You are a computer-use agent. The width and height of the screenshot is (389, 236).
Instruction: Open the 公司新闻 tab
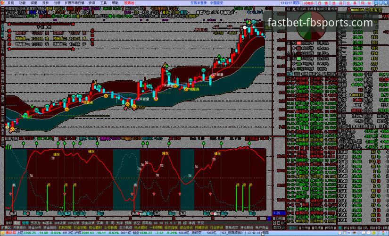pos(111,228)
